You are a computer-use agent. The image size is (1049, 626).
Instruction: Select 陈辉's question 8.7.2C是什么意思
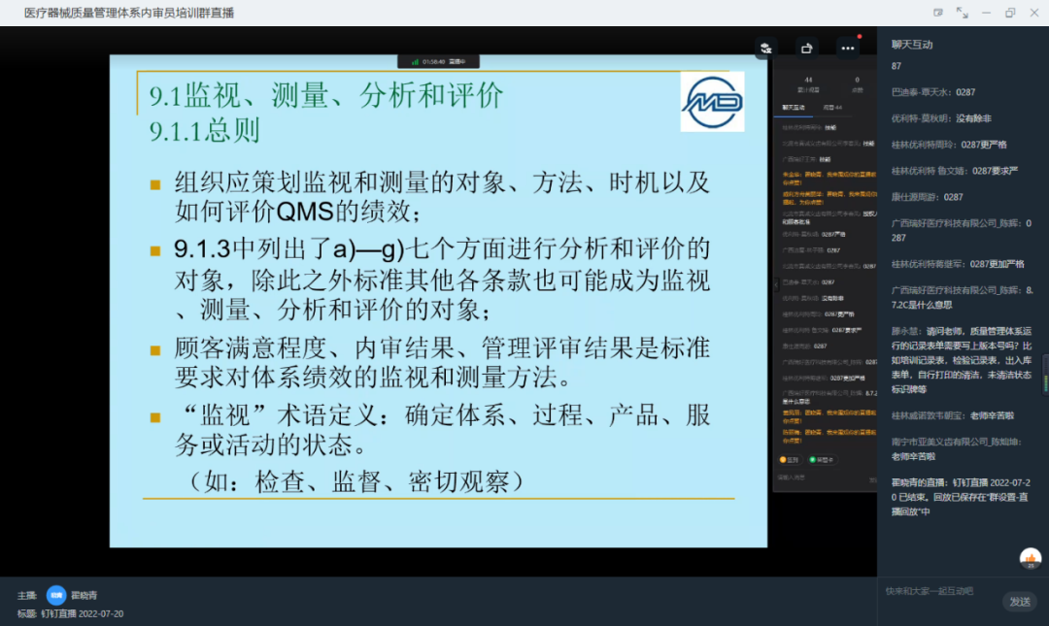click(962, 297)
